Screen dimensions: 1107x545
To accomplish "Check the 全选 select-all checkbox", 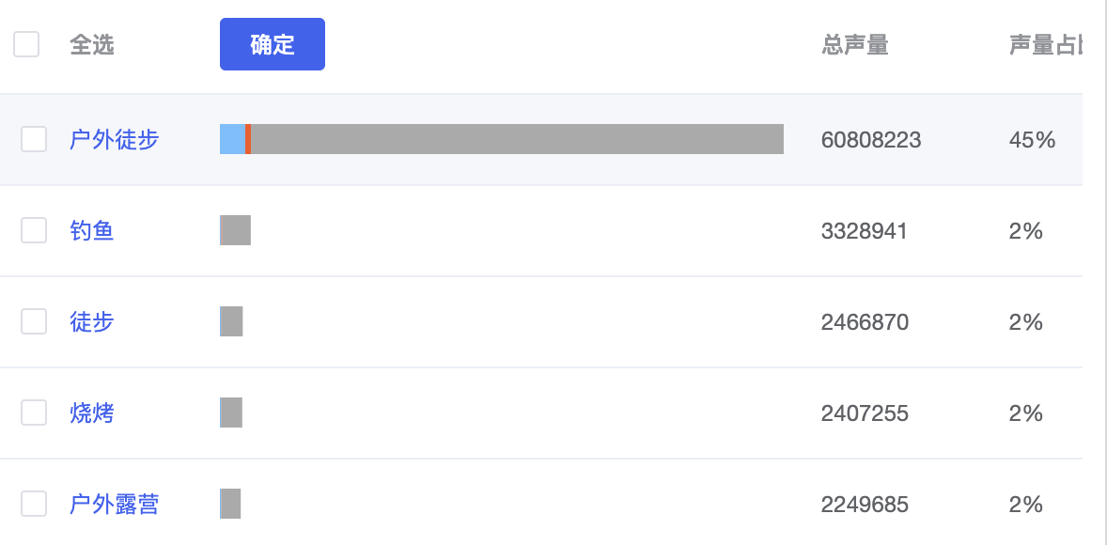I will pyautogui.click(x=26, y=44).
